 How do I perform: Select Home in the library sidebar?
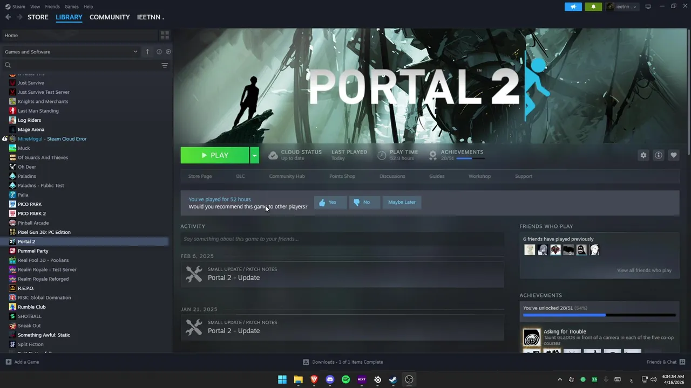click(79, 35)
